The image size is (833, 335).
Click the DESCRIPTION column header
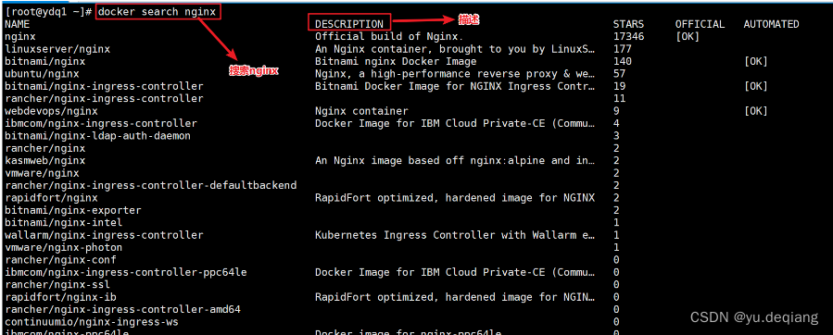[x=349, y=24]
